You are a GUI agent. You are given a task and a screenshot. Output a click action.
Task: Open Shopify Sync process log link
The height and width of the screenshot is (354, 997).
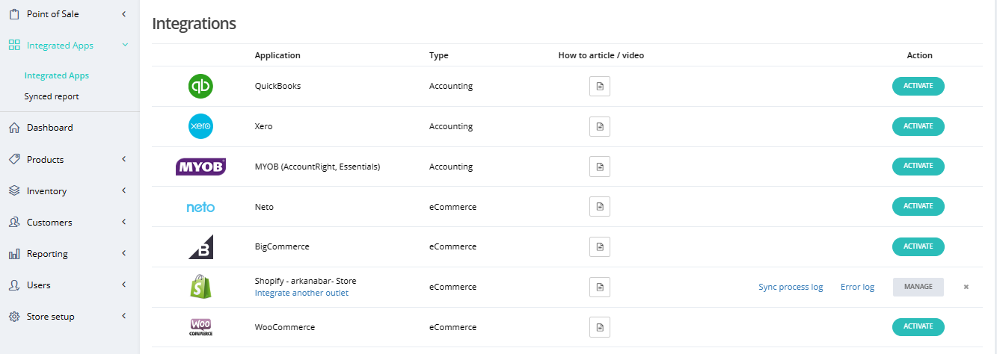click(x=791, y=287)
